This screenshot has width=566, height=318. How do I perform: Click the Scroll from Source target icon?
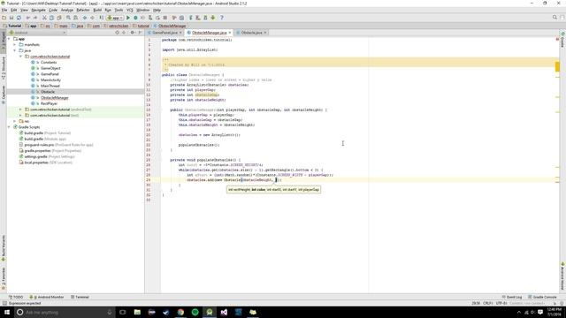117,33
